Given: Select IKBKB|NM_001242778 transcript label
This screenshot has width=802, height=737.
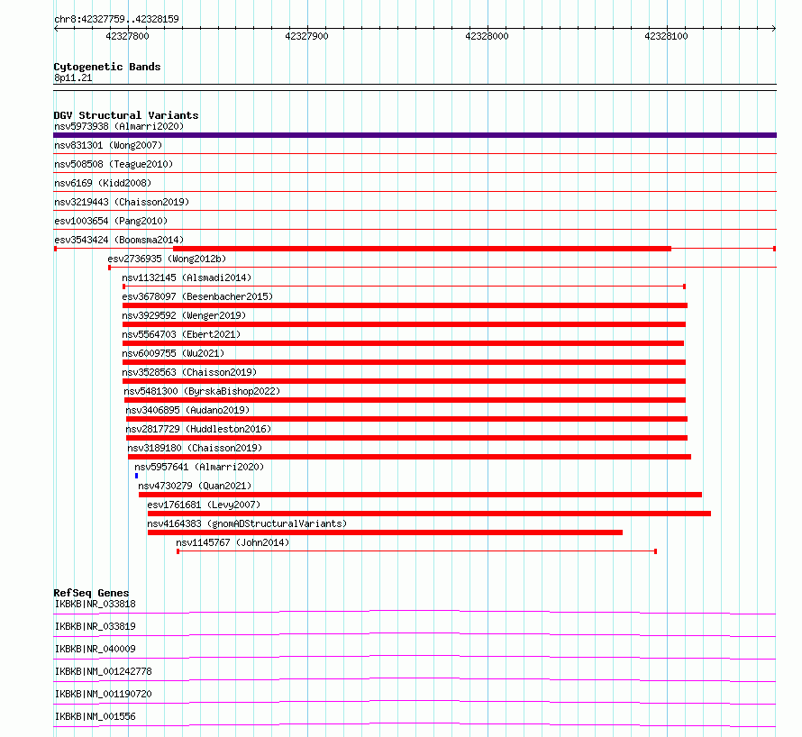Looking at the screenshot, I should coord(104,671).
